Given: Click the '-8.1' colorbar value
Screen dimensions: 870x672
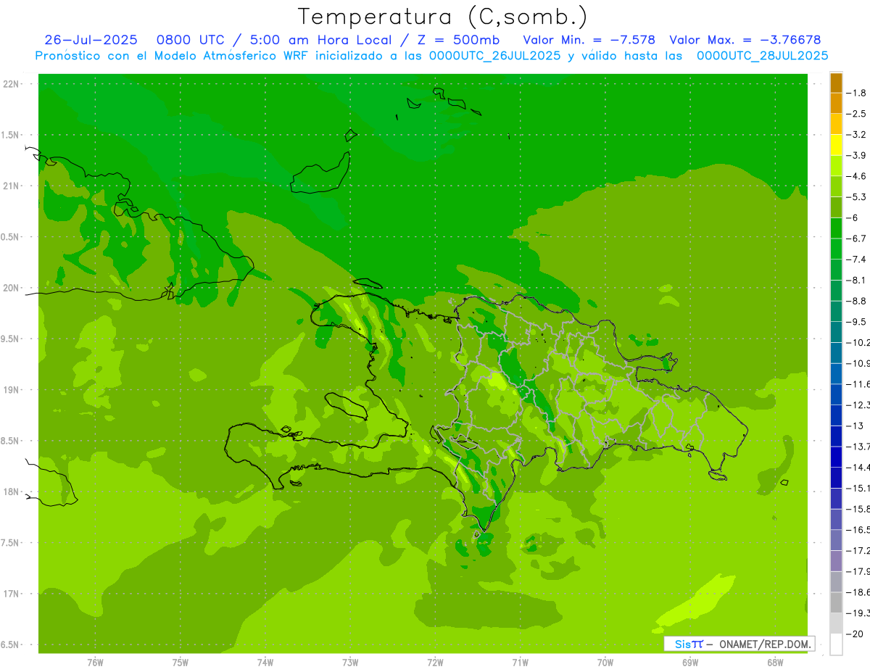Looking at the screenshot, I should point(857,280).
